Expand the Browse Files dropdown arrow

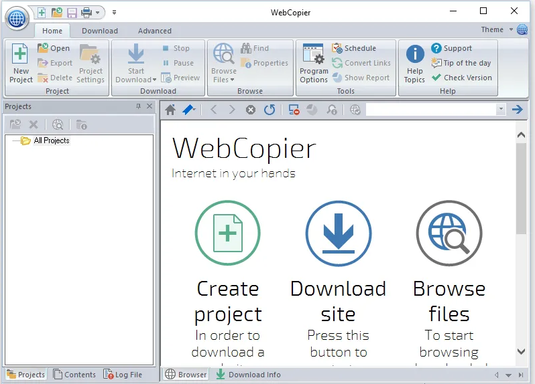(233, 80)
